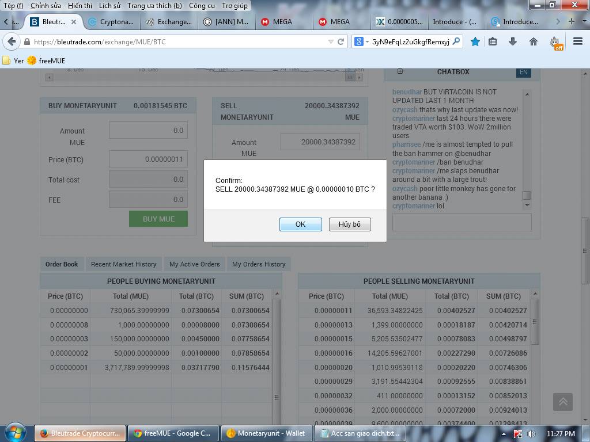The image size is (590, 442).
Task: Open the address bar history dropdown arrow
Action: 331,41
